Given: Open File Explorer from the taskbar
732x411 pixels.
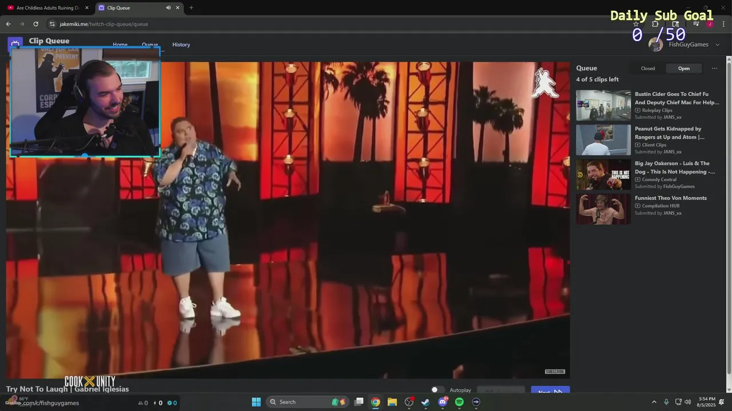Looking at the screenshot, I should click(392, 402).
